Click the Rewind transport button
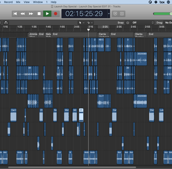 tap(22, 14)
